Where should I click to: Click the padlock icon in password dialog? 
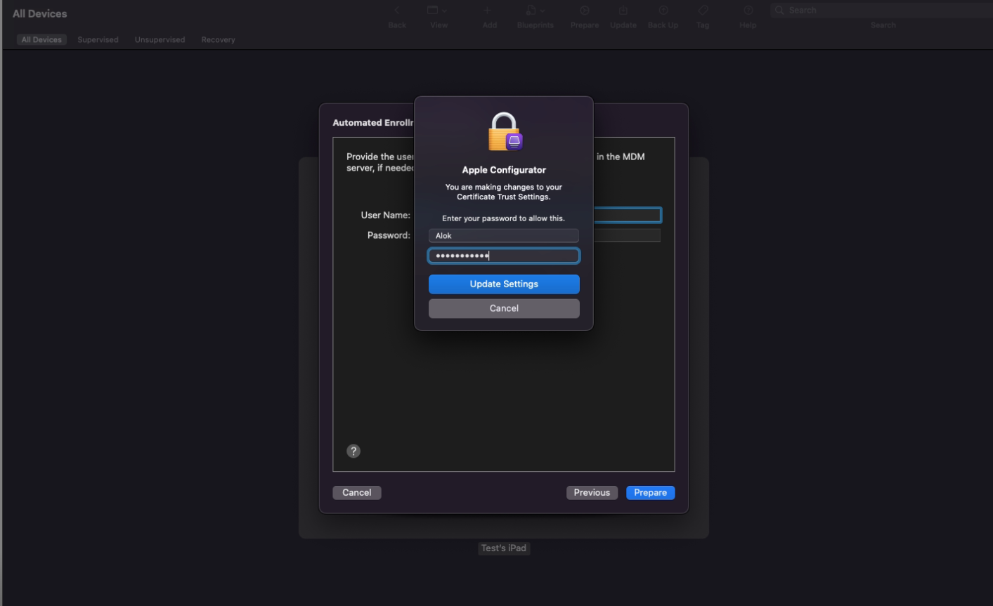pos(505,132)
